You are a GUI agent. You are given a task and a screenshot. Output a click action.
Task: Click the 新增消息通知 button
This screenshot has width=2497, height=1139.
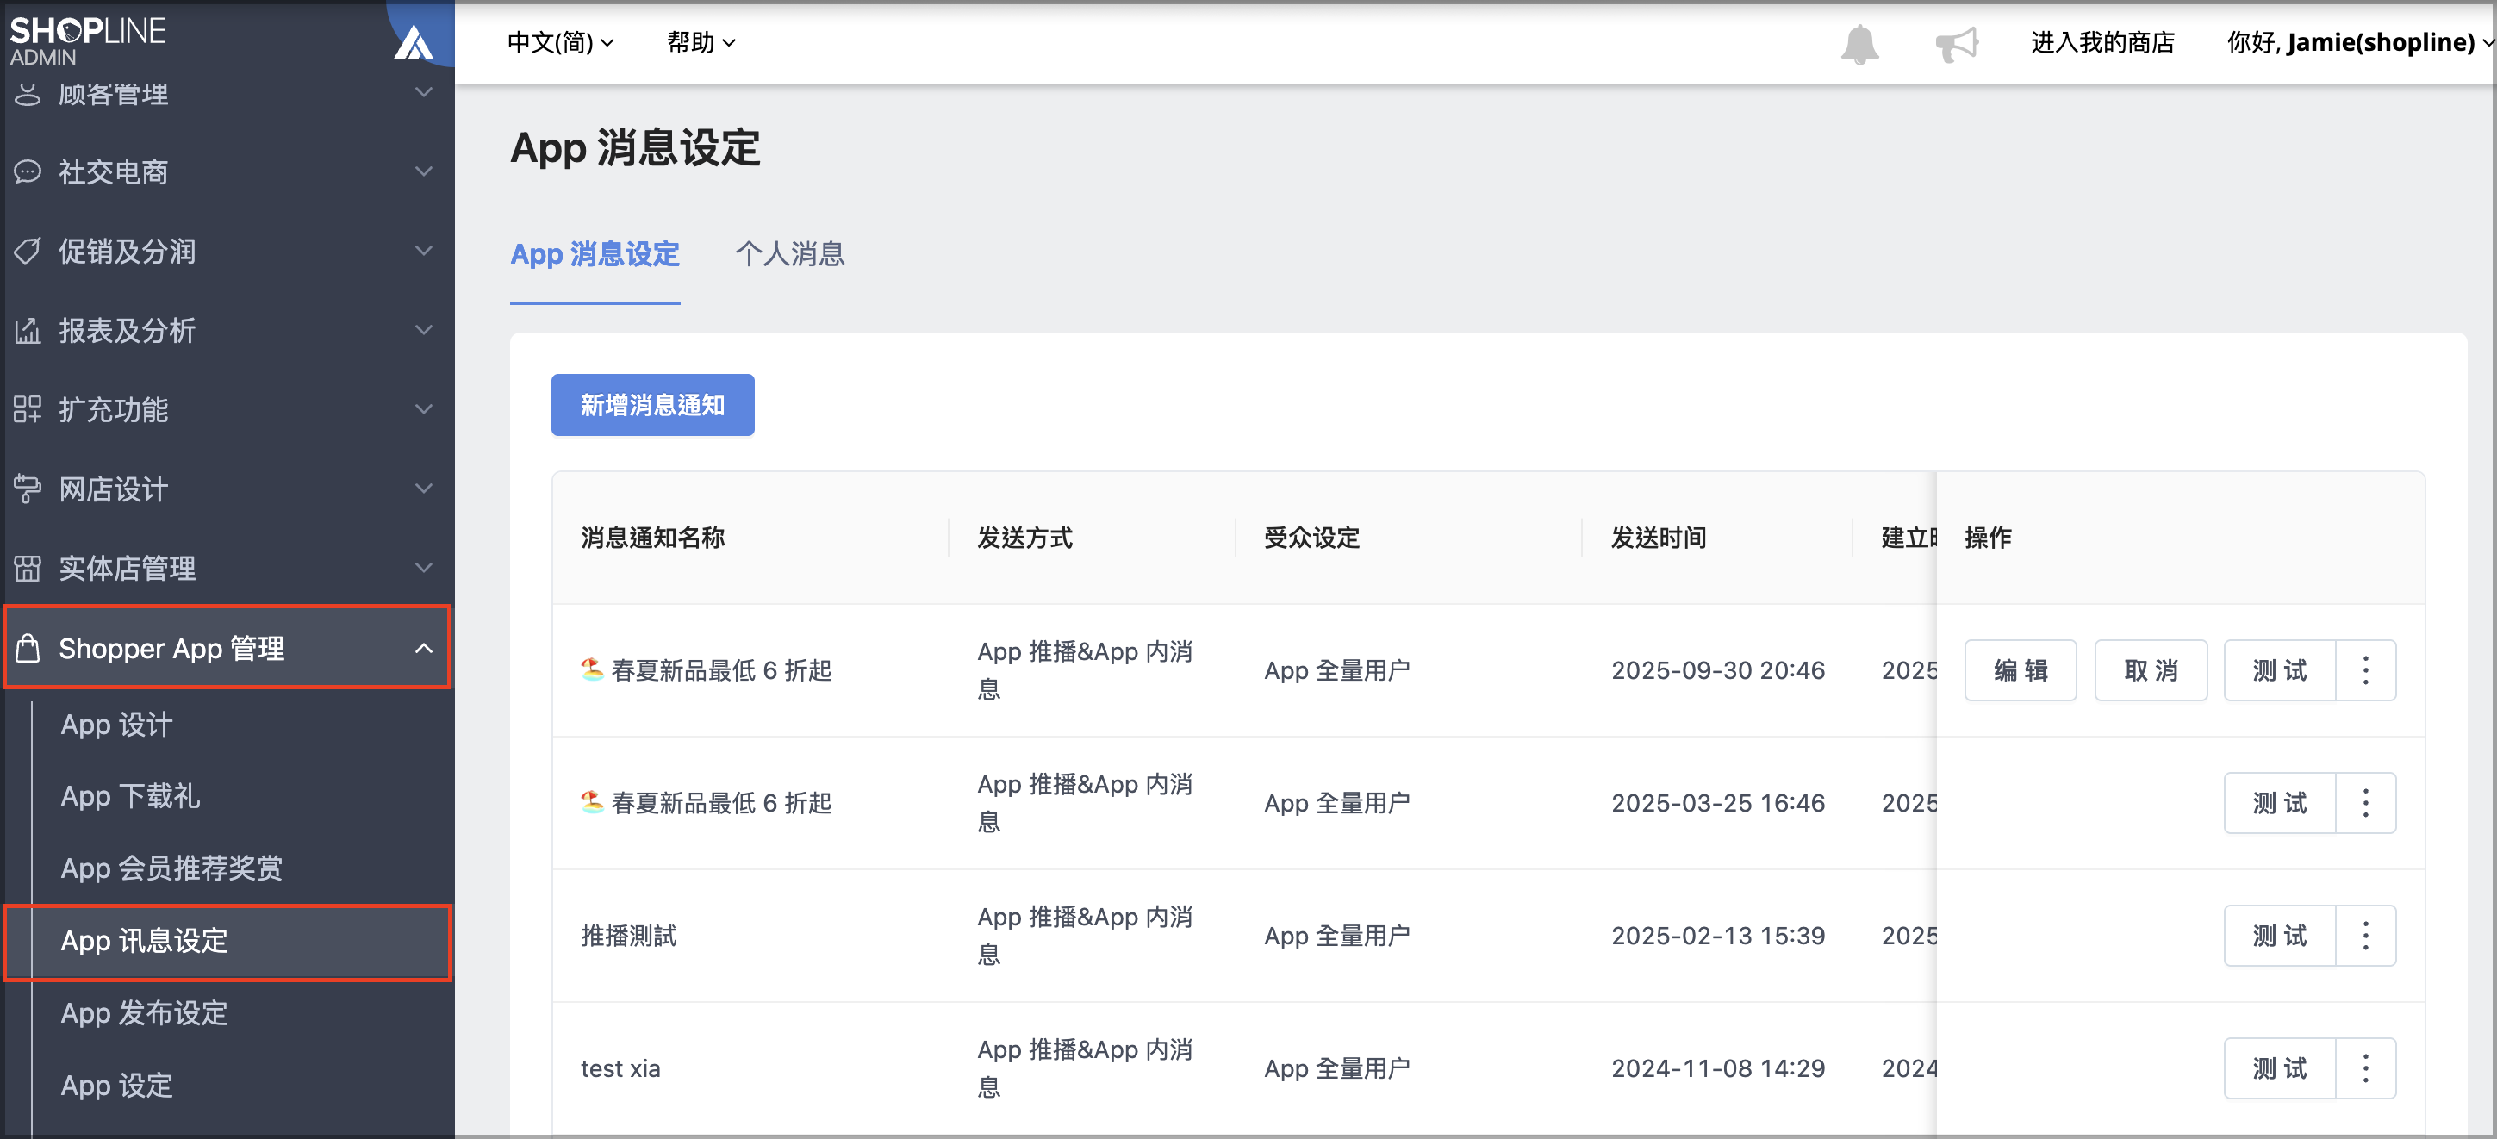(x=652, y=405)
